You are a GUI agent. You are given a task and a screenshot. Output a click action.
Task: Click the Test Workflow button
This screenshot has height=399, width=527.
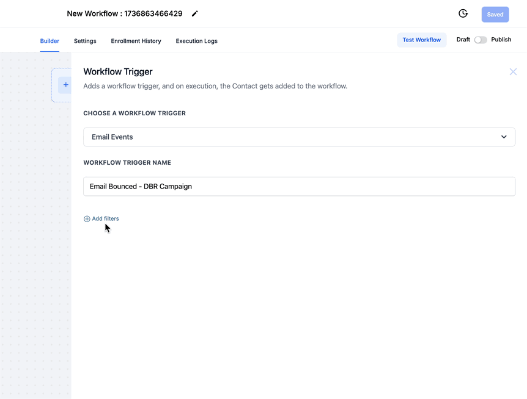[x=422, y=39]
